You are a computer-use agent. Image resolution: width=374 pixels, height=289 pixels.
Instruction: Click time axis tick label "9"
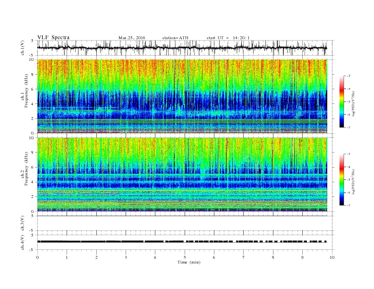302,257
